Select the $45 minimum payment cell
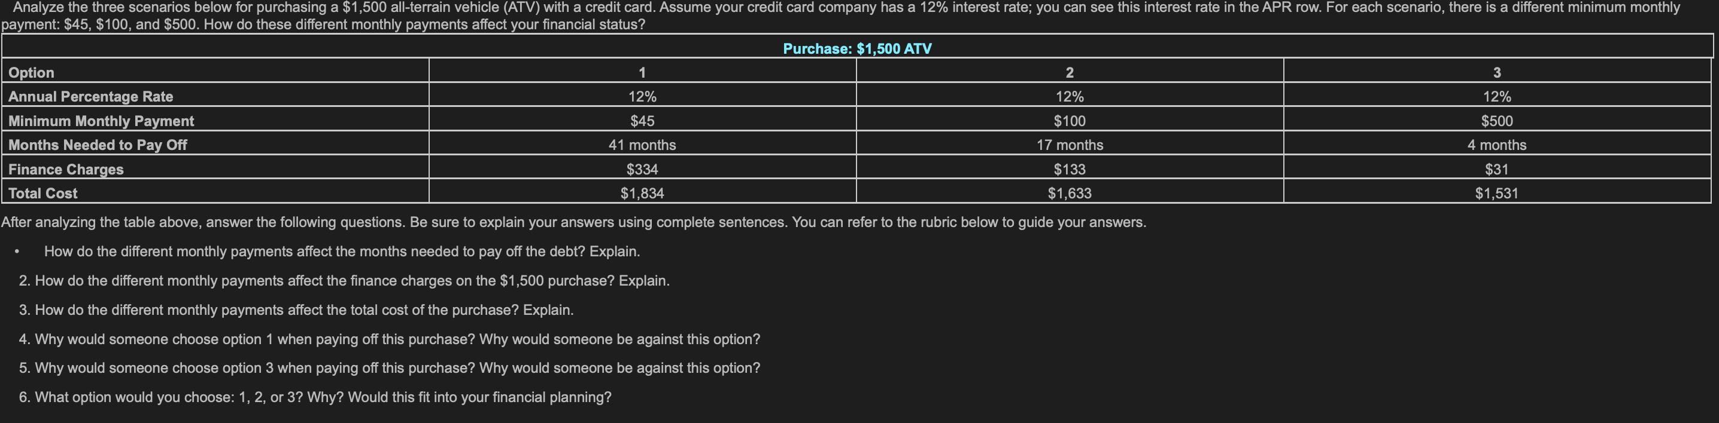 (642, 121)
